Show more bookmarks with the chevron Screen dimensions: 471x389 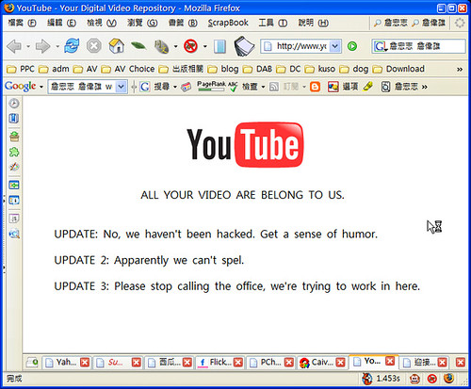460,69
